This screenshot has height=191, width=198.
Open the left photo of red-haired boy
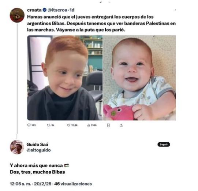[x=65, y=78]
